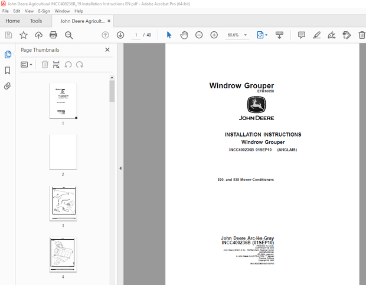
Task: Choose the Selection arrow tool
Action: [169, 35]
